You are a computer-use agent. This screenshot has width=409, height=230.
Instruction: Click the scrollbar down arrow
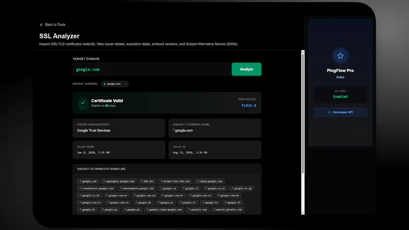(x=303, y=213)
